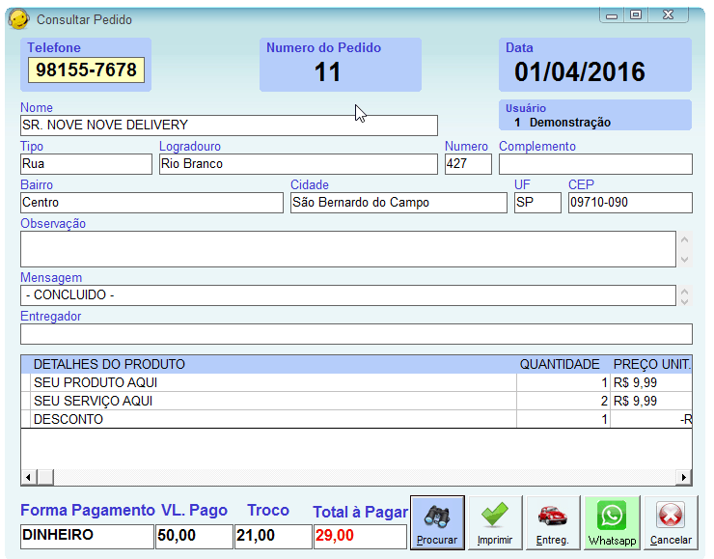Click quantity 2 in SEU SERVIÇO row

563,401
